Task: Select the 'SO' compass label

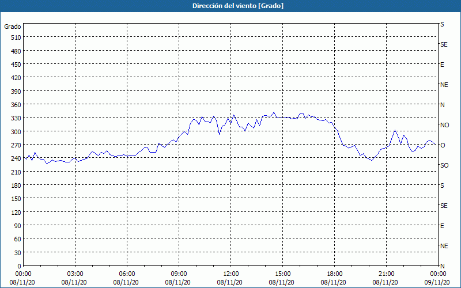Action: (x=444, y=165)
